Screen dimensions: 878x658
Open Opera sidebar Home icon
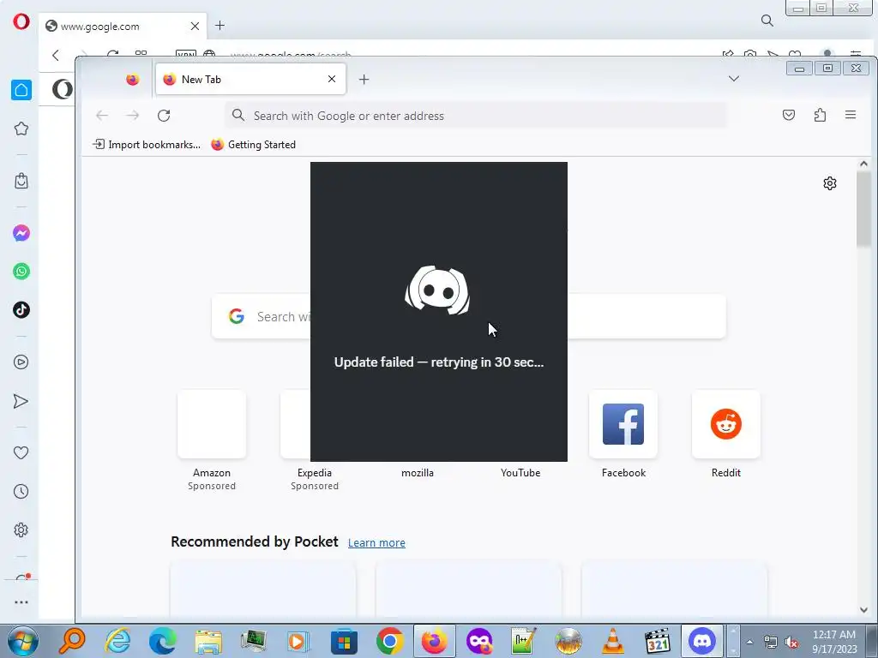click(x=21, y=90)
